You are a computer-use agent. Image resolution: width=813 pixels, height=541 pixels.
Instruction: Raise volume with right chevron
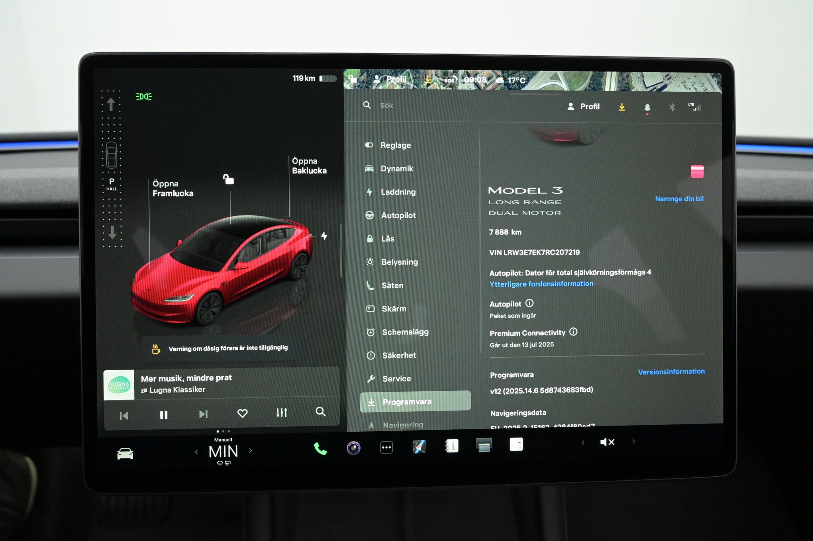pyautogui.click(x=633, y=441)
